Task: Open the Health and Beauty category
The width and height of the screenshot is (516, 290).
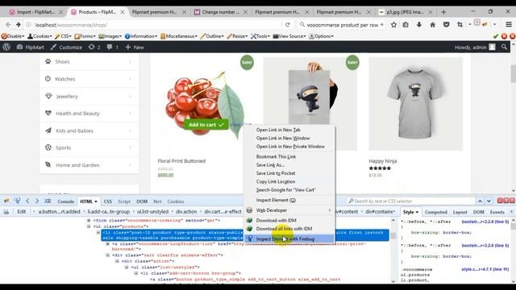Action: pos(77,114)
